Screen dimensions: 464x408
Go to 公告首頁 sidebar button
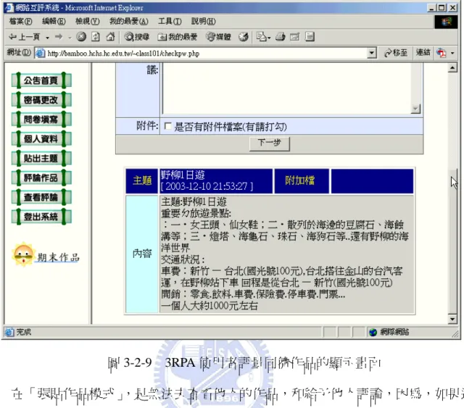coord(41,80)
